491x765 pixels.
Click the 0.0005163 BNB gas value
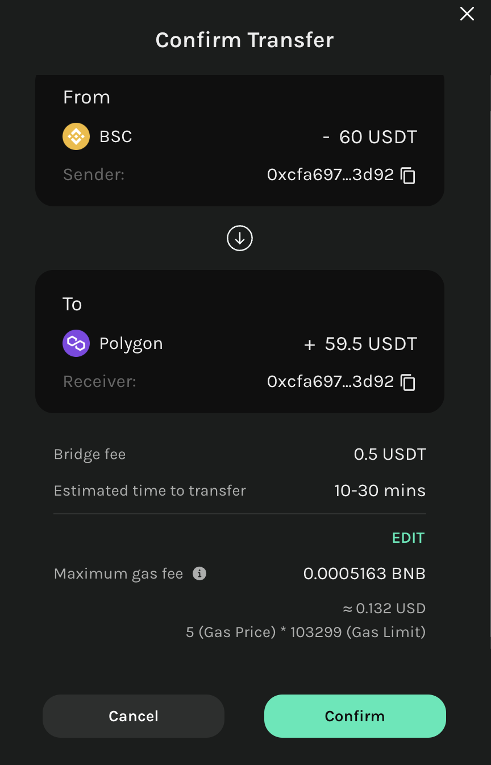[364, 574]
